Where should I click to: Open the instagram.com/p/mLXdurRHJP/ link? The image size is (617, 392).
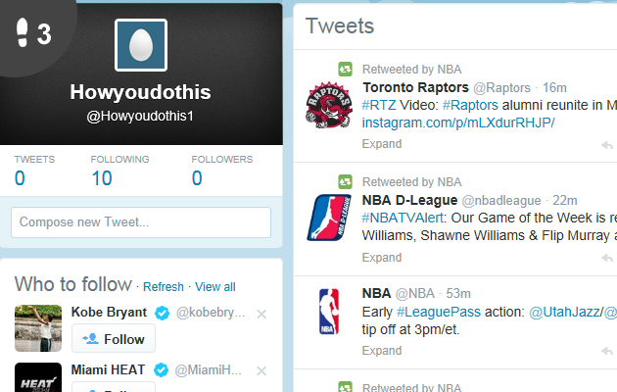[x=458, y=122]
